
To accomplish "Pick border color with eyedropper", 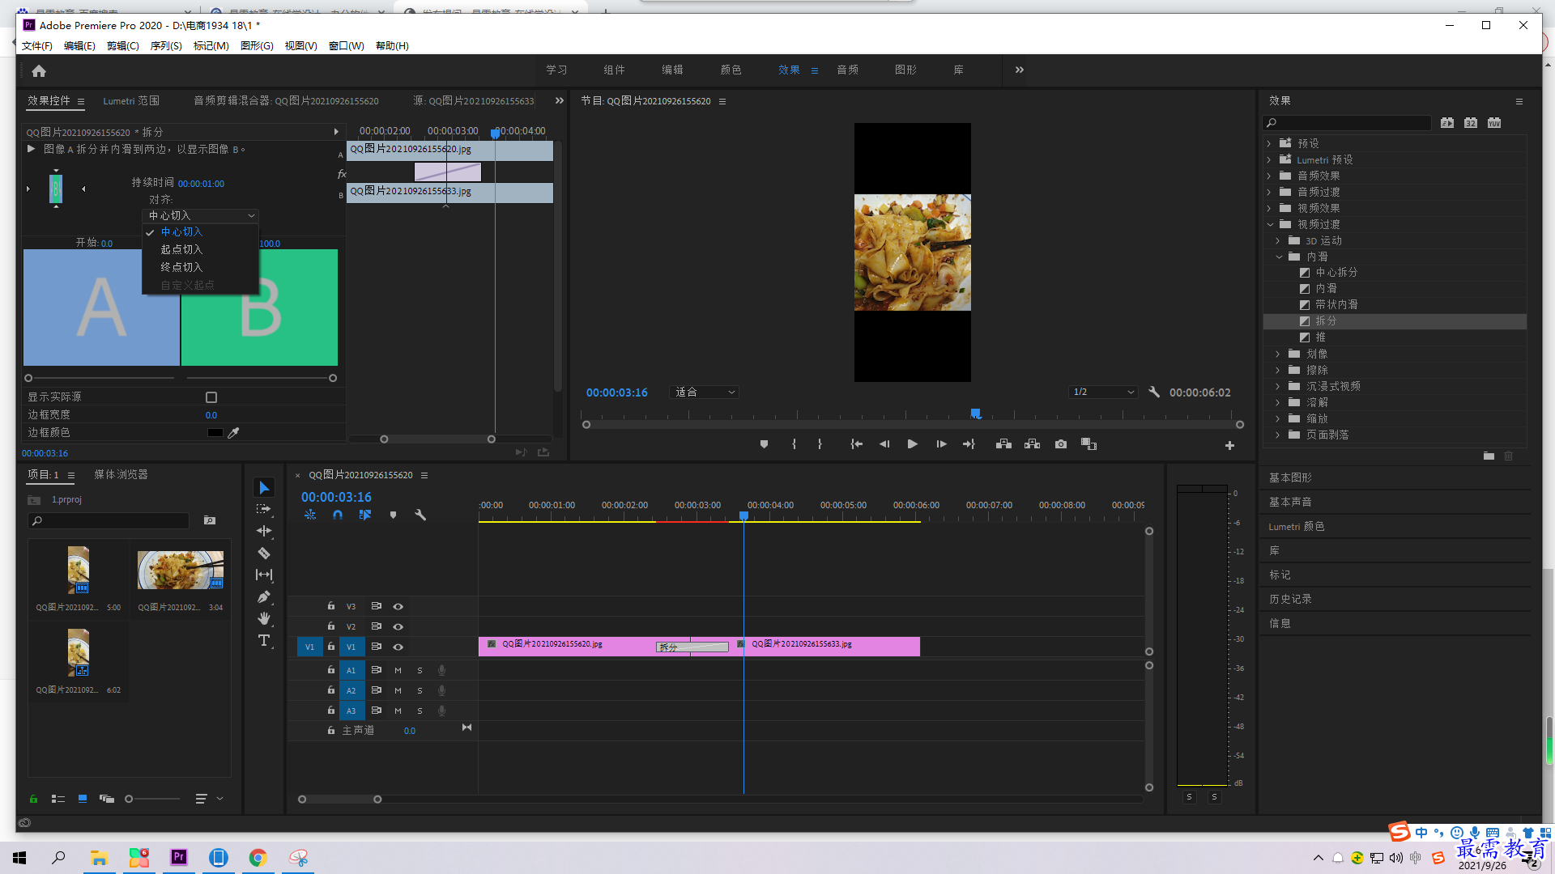I will pos(233,433).
